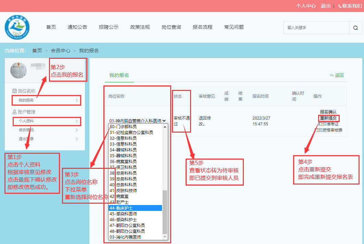
Task: Click the 报名确认 button
Action: (328, 112)
